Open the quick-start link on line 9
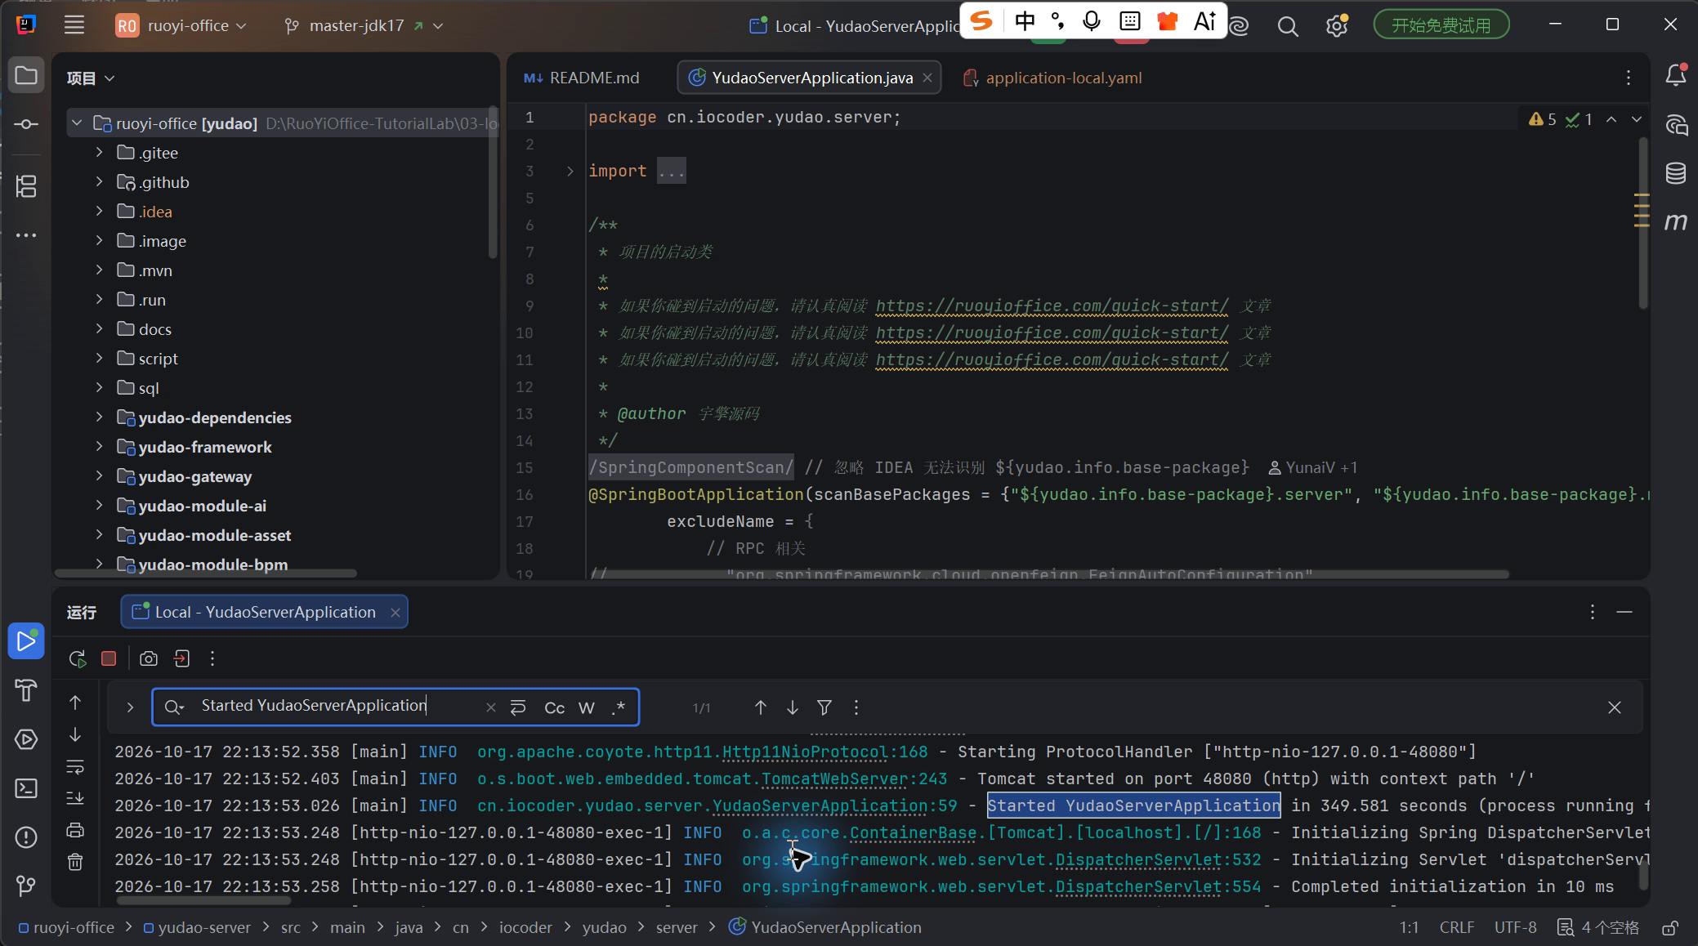1698x946 pixels. click(1052, 306)
